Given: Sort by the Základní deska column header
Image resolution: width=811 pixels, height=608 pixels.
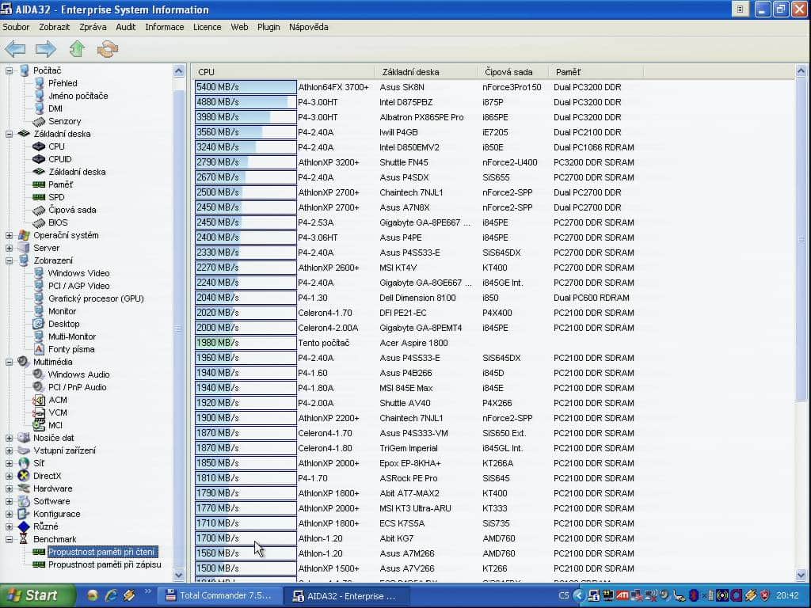Looking at the screenshot, I should (x=425, y=72).
